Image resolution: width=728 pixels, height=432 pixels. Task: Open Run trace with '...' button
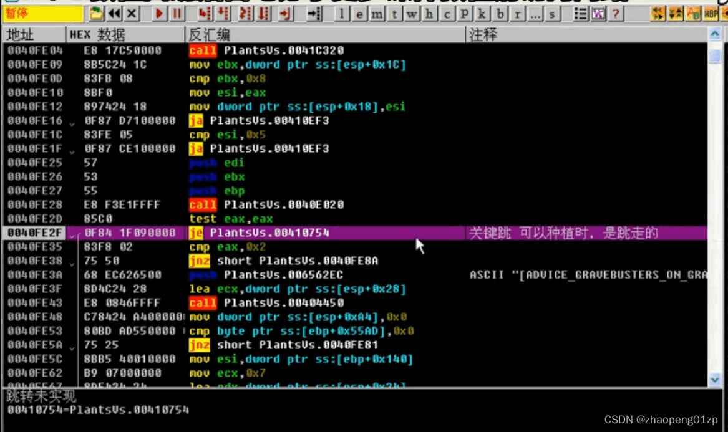(535, 14)
